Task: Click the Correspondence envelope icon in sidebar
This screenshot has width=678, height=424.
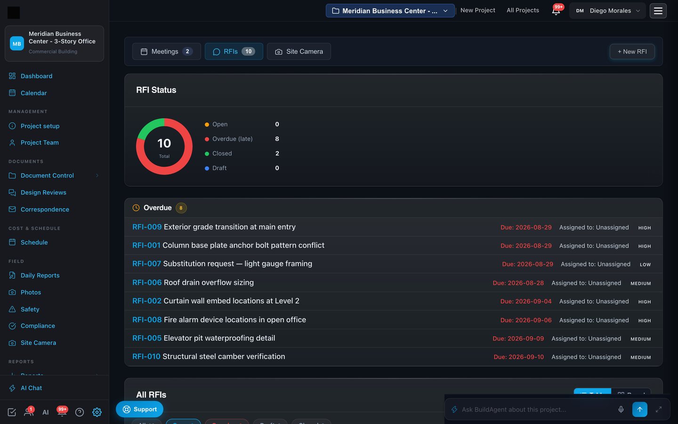Action: coord(12,209)
